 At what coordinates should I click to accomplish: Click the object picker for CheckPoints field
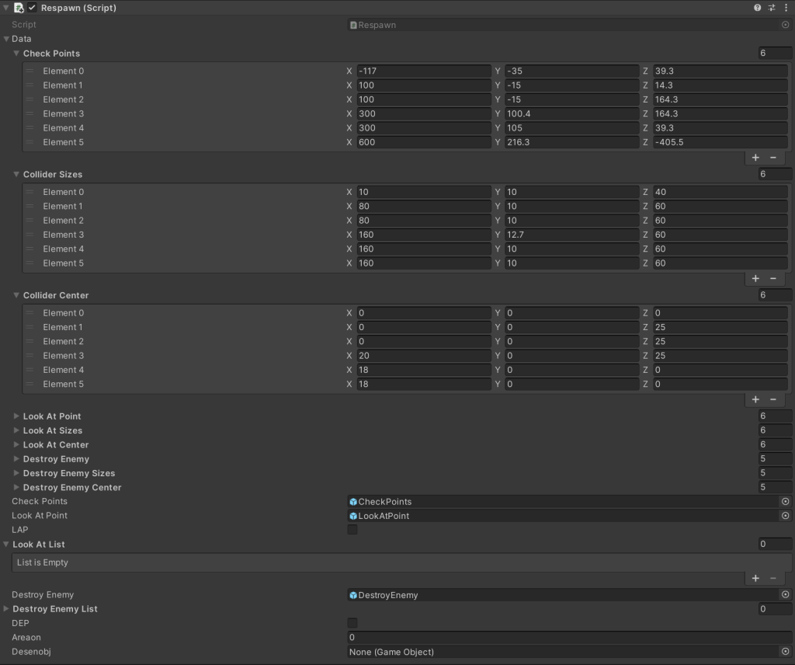[785, 502]
